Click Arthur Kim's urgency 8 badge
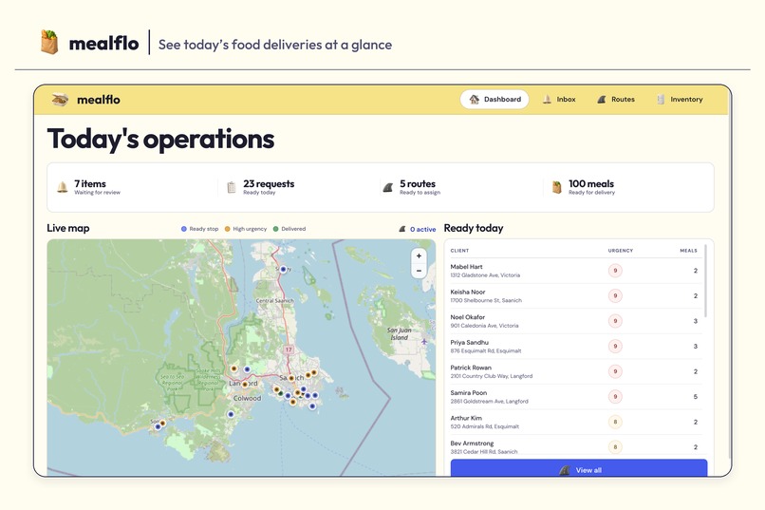 (615, 423)
